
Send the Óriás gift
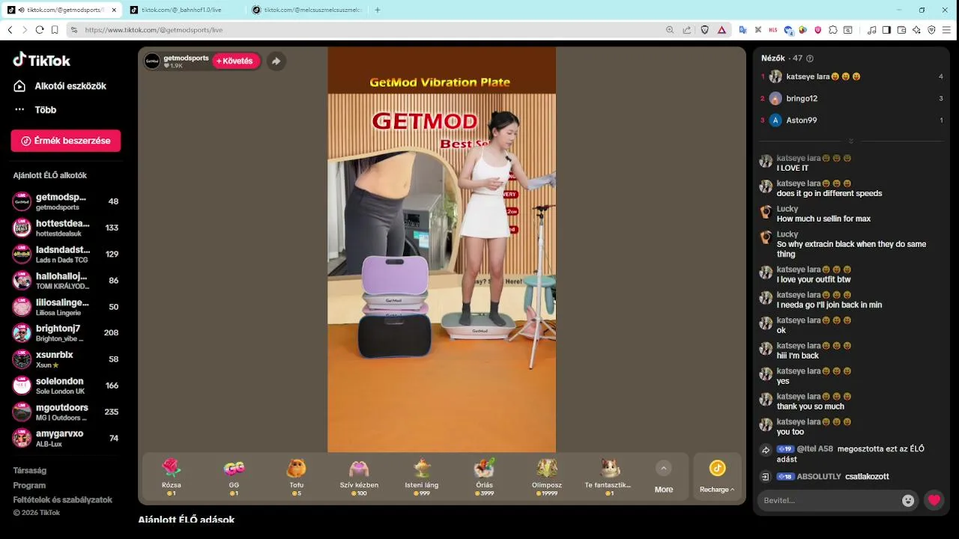click(x=484, y=477)
